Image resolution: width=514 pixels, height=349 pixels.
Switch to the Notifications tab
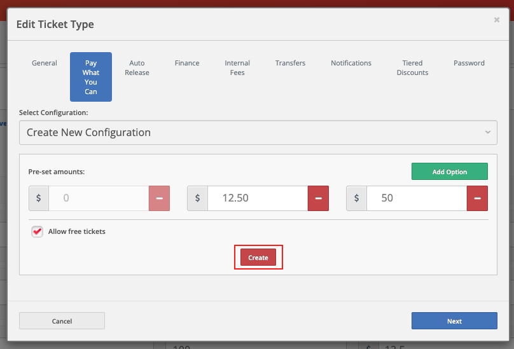pos(351,64)
